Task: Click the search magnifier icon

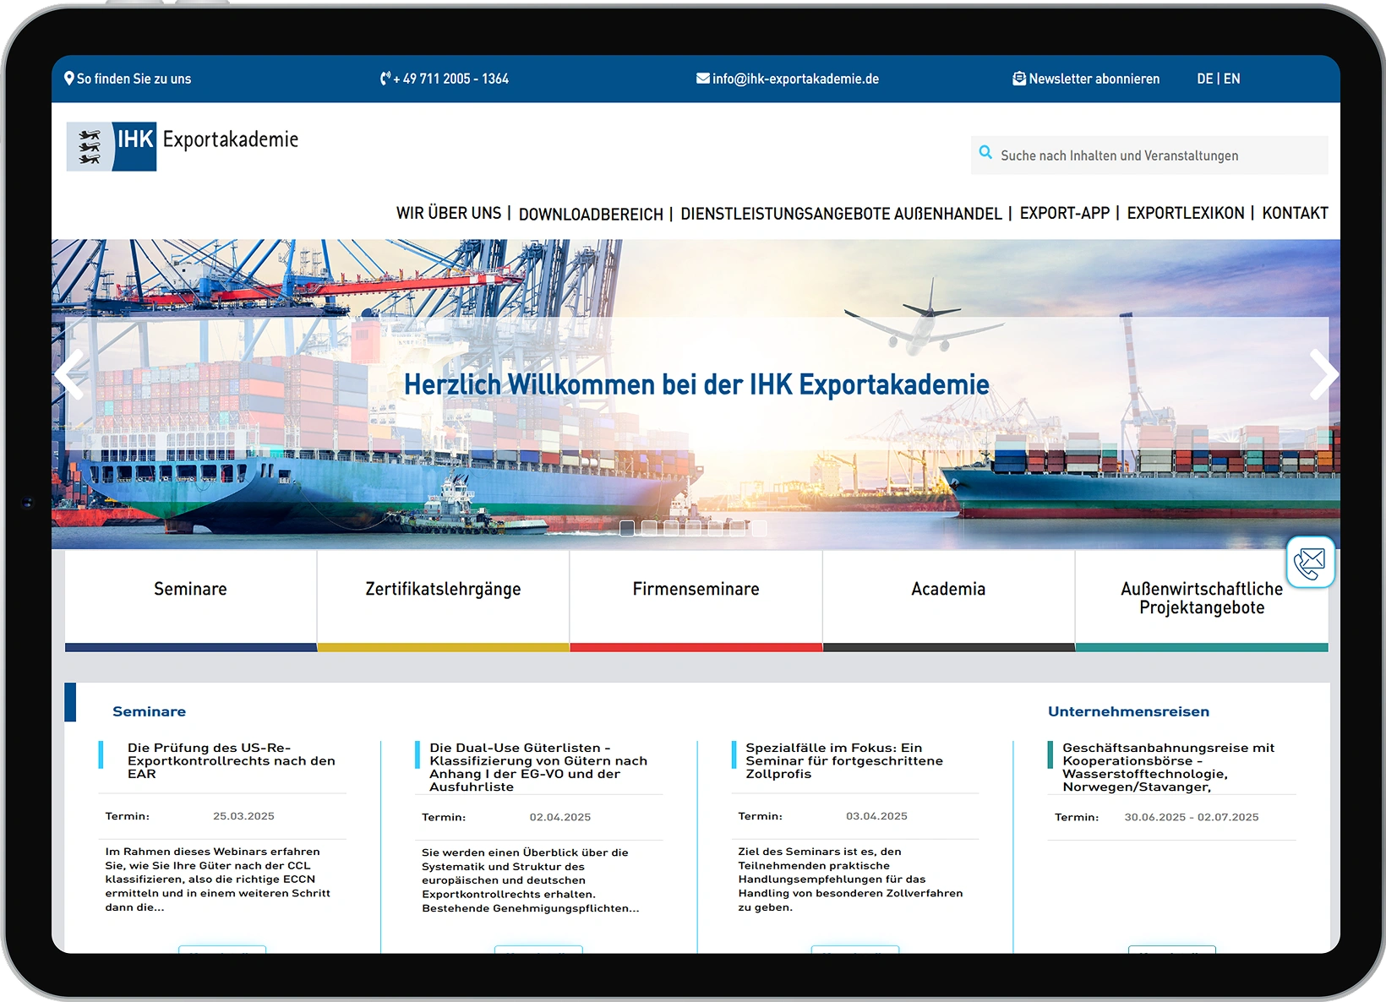Action: pos(985,153)
